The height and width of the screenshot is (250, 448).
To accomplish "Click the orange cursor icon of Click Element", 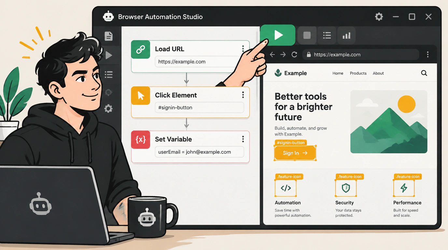I will click(141, 95).
